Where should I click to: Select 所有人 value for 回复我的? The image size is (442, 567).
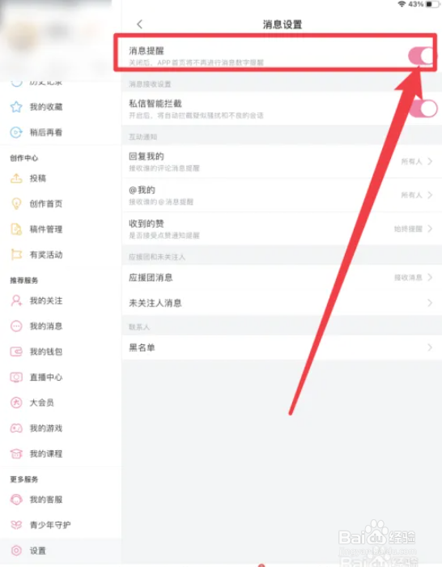tap(411, 161)
